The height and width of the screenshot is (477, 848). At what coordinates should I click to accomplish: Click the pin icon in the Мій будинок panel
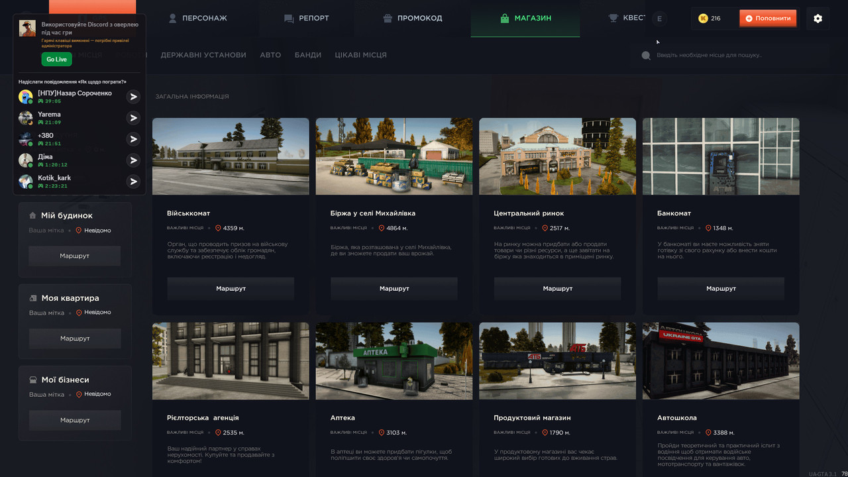79,231
